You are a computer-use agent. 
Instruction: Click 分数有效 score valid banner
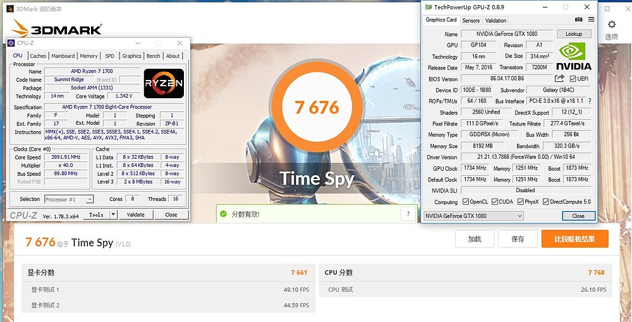(x=317, y=214)
